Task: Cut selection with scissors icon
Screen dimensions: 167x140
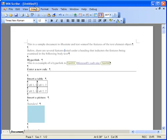Action: 38,15
